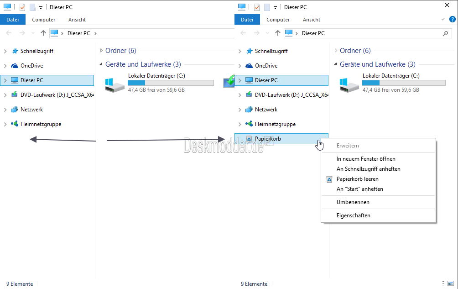Select Lokaler Datenträger (C:) label in right window
458x289 pixels.
[391, 76]
